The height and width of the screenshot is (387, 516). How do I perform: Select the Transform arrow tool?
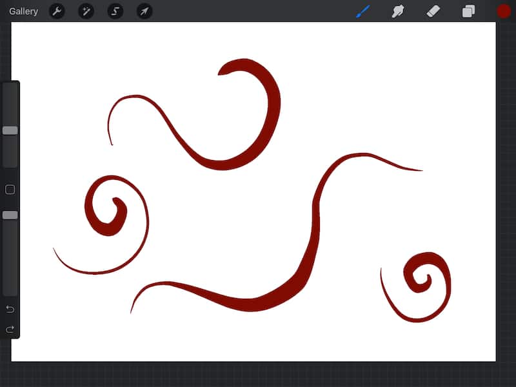144,11
